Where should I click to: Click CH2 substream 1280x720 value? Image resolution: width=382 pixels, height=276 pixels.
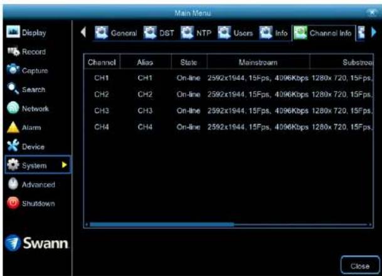point(342,94)
